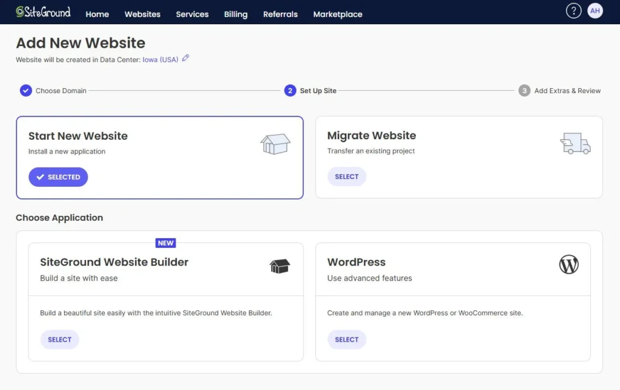Click the Set Up Site step label
The height and width of the screenshot is (390, 620).
318,91
